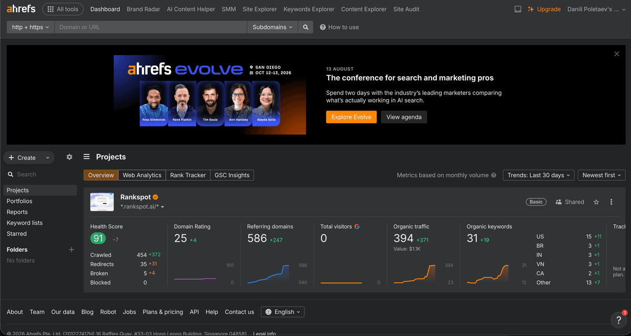Image resolution: width=631 pixels, height=336 pixels.
Task: Open Daniil Poletaev's account menu
Action: click(x=596, y=9)
